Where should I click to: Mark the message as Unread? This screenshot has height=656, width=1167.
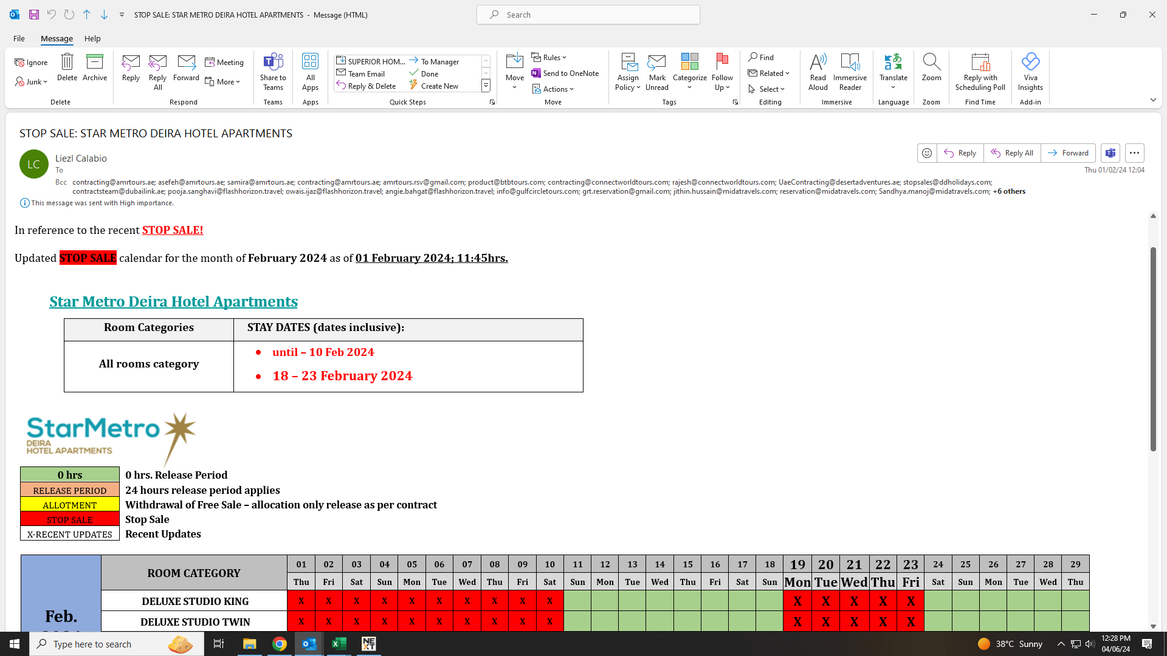pos(657,72)
